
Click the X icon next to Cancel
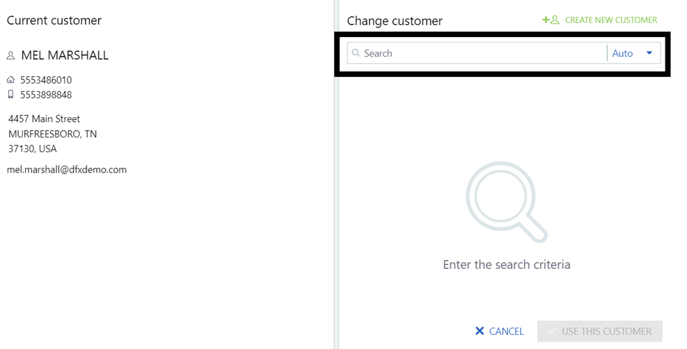click(480, 331)
